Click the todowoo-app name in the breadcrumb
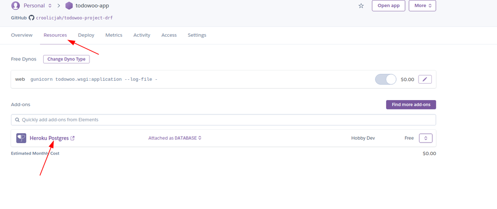This screenshot has height=209, width=497. (92, 5)
